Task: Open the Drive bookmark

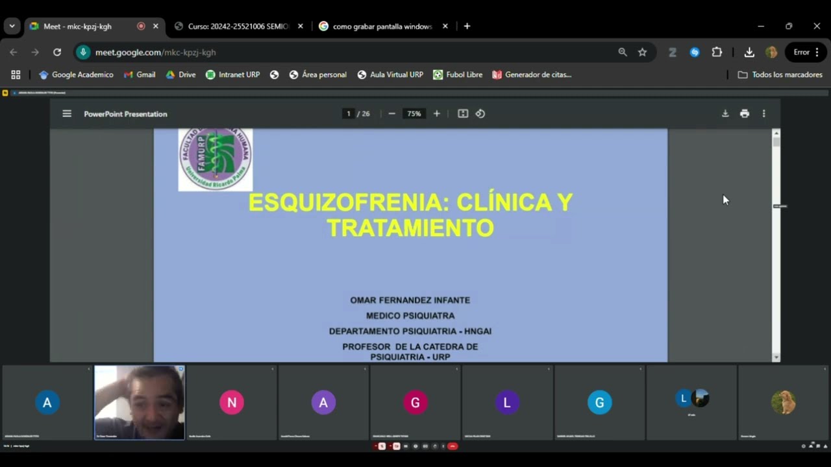Action: click(180, 75)
